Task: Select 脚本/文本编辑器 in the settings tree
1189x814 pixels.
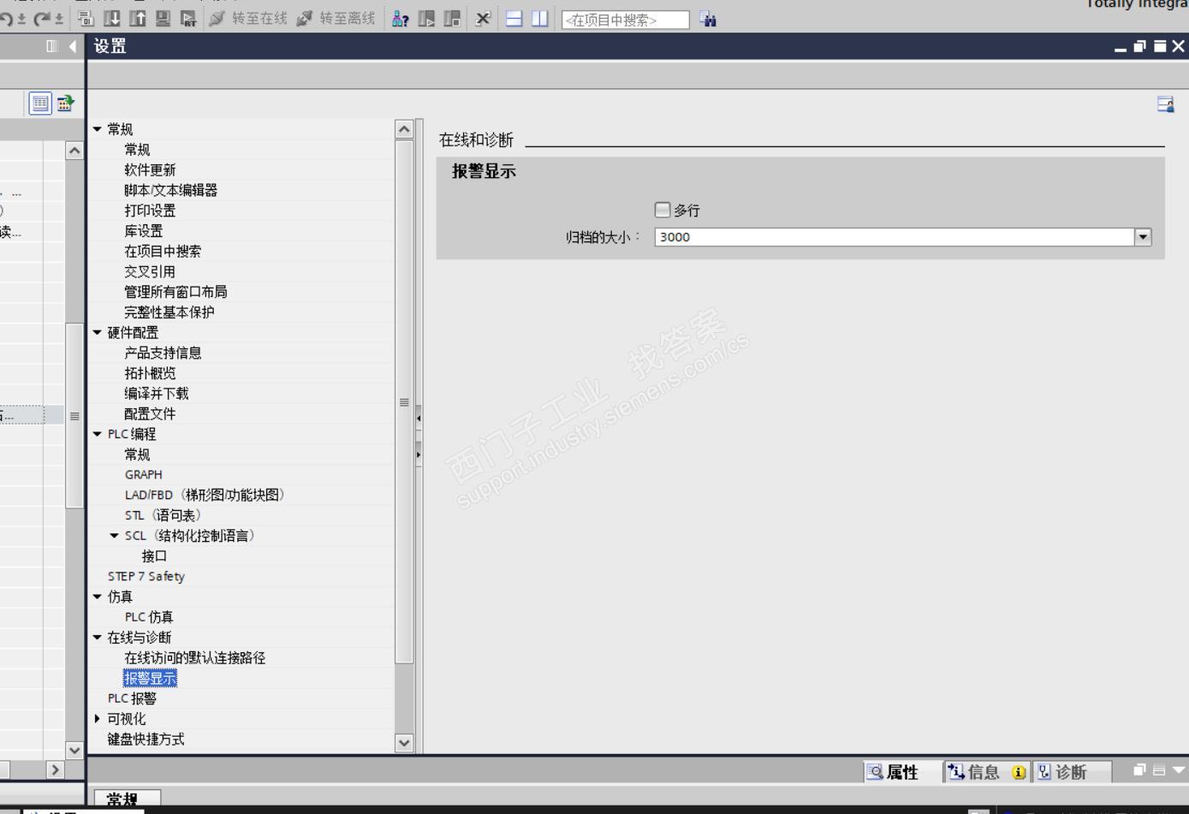Action: [x=170, y=191]
